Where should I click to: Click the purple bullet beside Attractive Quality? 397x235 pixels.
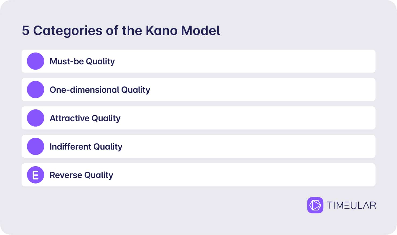(x=36, y=118)
